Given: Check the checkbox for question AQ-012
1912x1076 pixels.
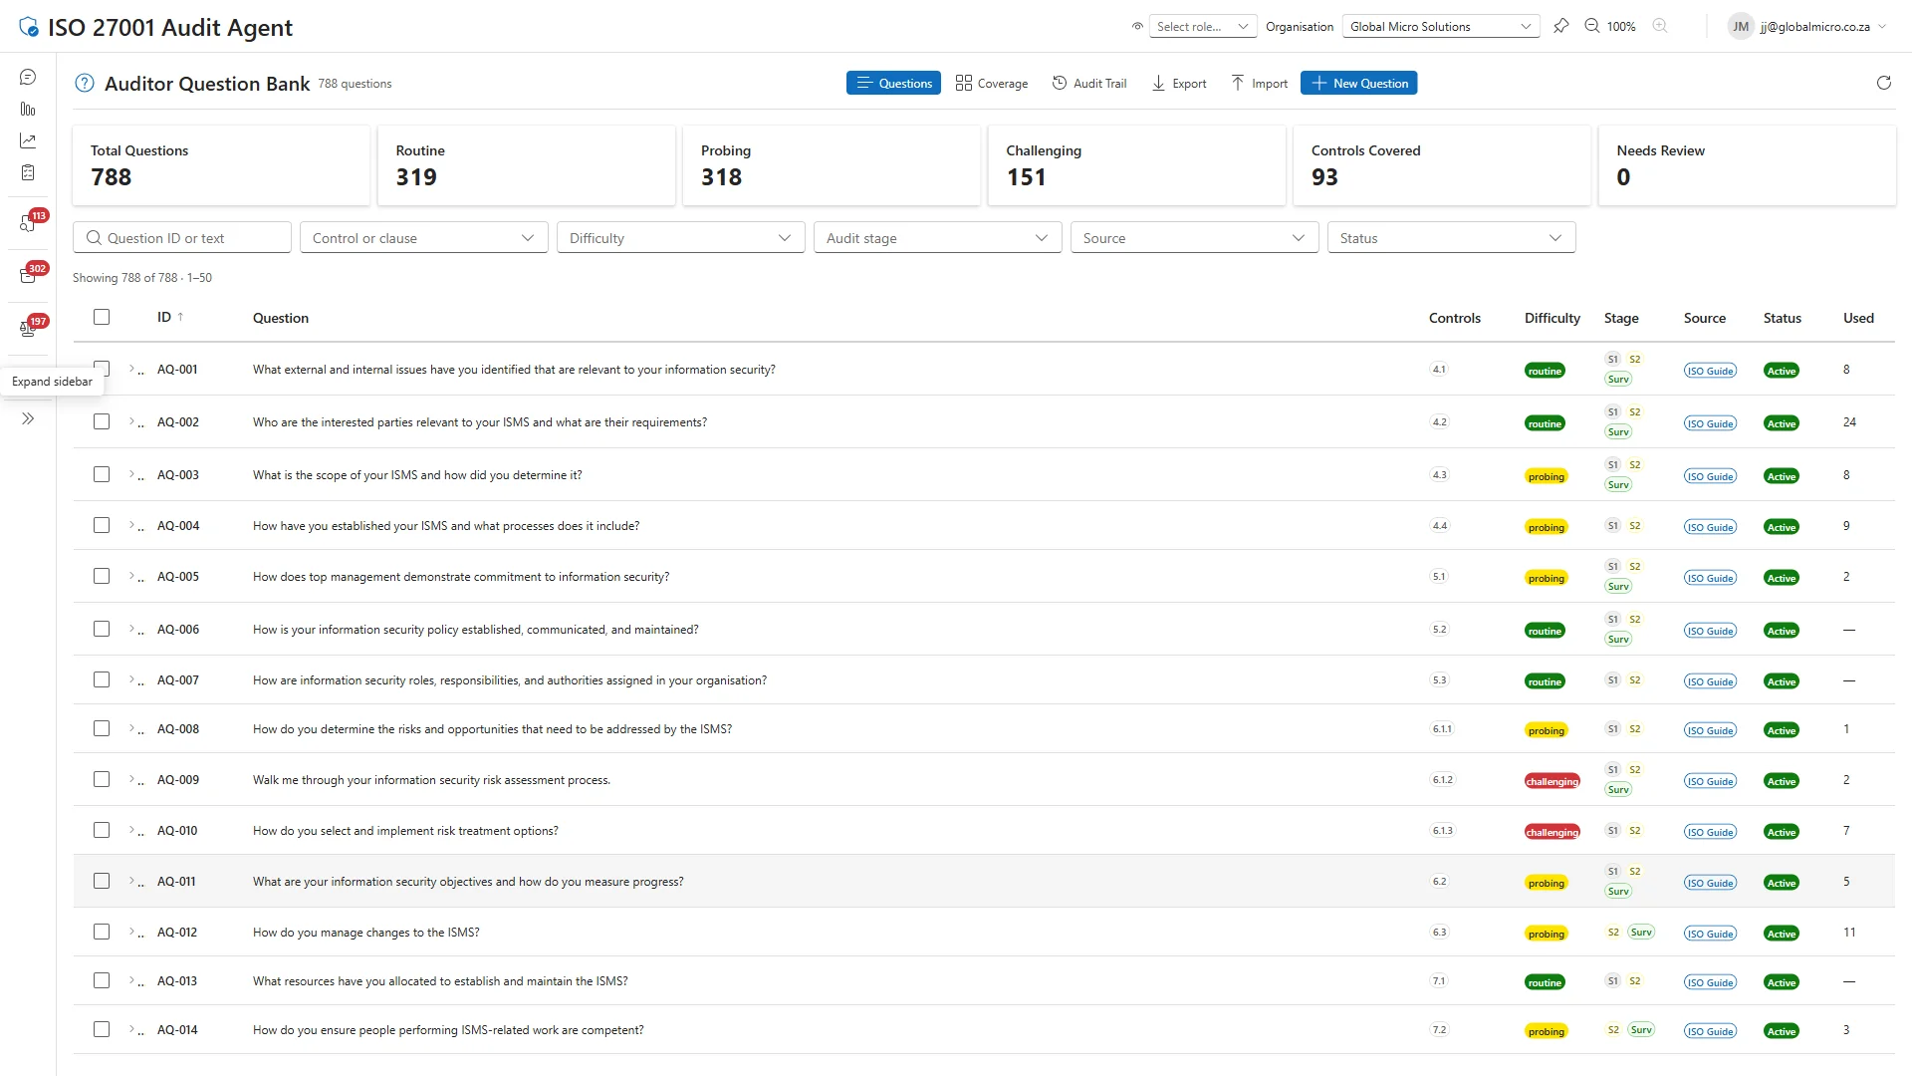Looking at the screenshot, I should (x=102, y=932).
